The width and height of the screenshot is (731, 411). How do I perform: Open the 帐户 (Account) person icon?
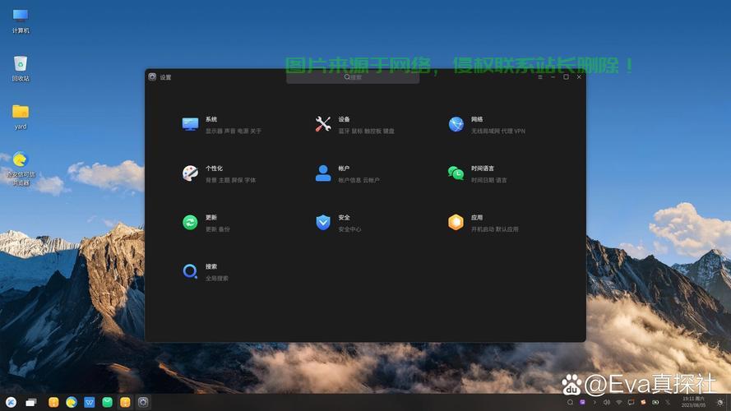(323, 173)
